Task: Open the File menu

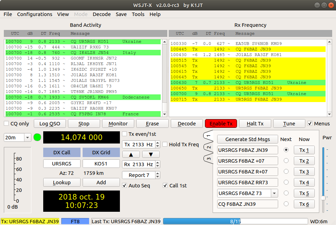Action: [8, 14]
